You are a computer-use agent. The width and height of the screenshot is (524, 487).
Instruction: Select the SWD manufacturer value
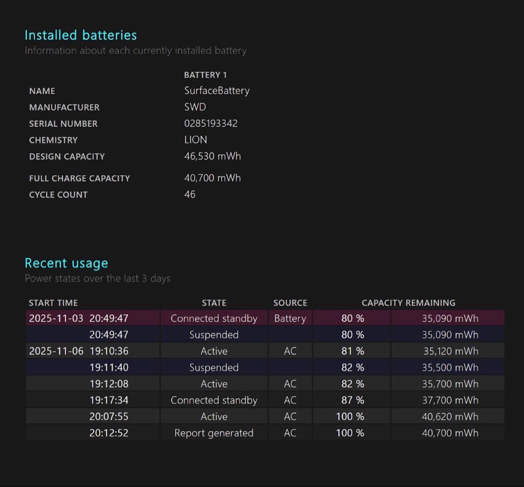[x=195, y=107]
